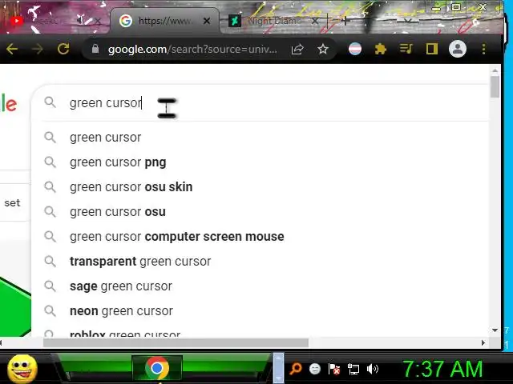Screen dimensions: 513x384
Task: Click the horizontal scrollbar right arrow
Action: pos(483,342)
